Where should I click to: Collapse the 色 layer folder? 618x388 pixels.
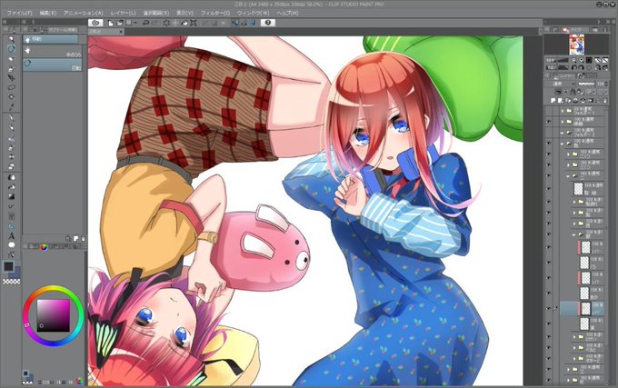click(x=563, y=144)
